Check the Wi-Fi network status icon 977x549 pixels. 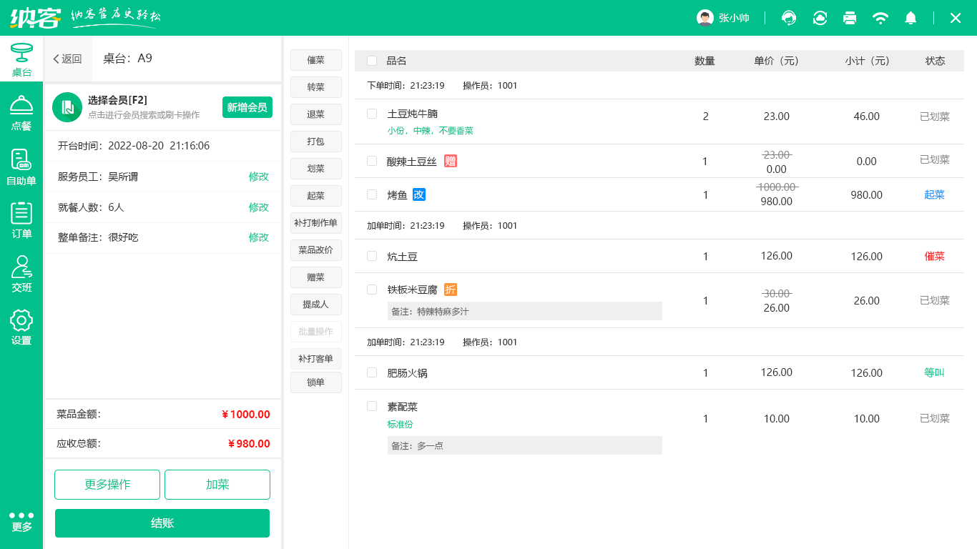(880, 18)
